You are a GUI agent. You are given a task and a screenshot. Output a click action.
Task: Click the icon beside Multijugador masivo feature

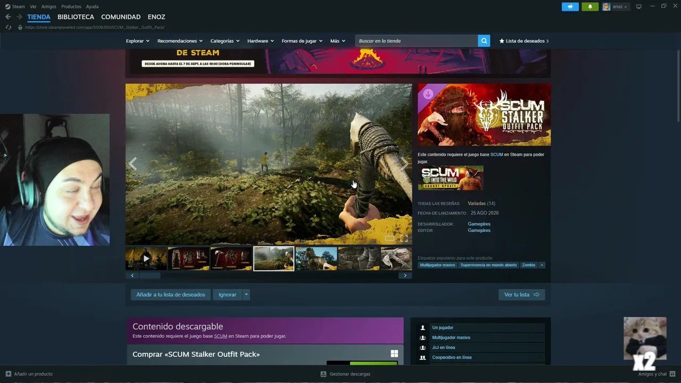pos(423,338)
